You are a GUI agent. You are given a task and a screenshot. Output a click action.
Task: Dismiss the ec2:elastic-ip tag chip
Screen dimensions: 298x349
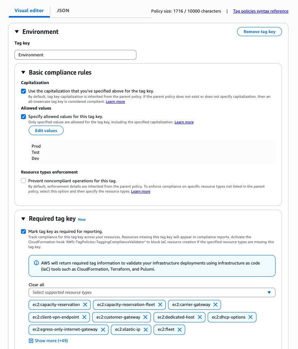pos(145,330)
